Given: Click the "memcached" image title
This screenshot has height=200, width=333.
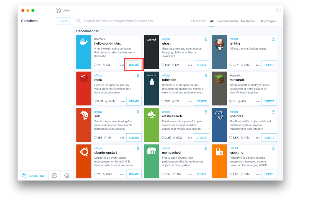Looking at the screenshot, I should 172,152.
